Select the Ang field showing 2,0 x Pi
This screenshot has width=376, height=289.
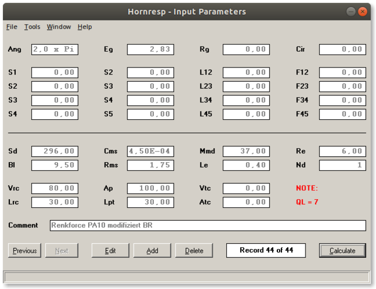point(55,49)
